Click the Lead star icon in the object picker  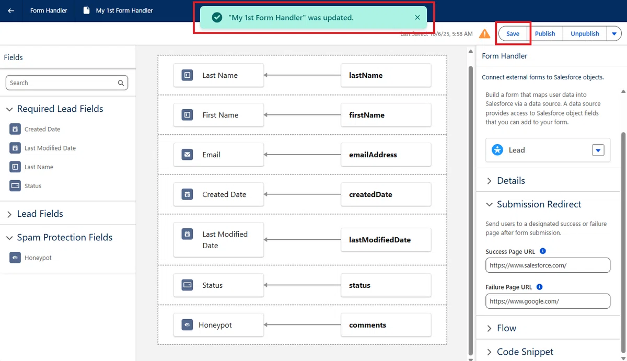[497, 150]
